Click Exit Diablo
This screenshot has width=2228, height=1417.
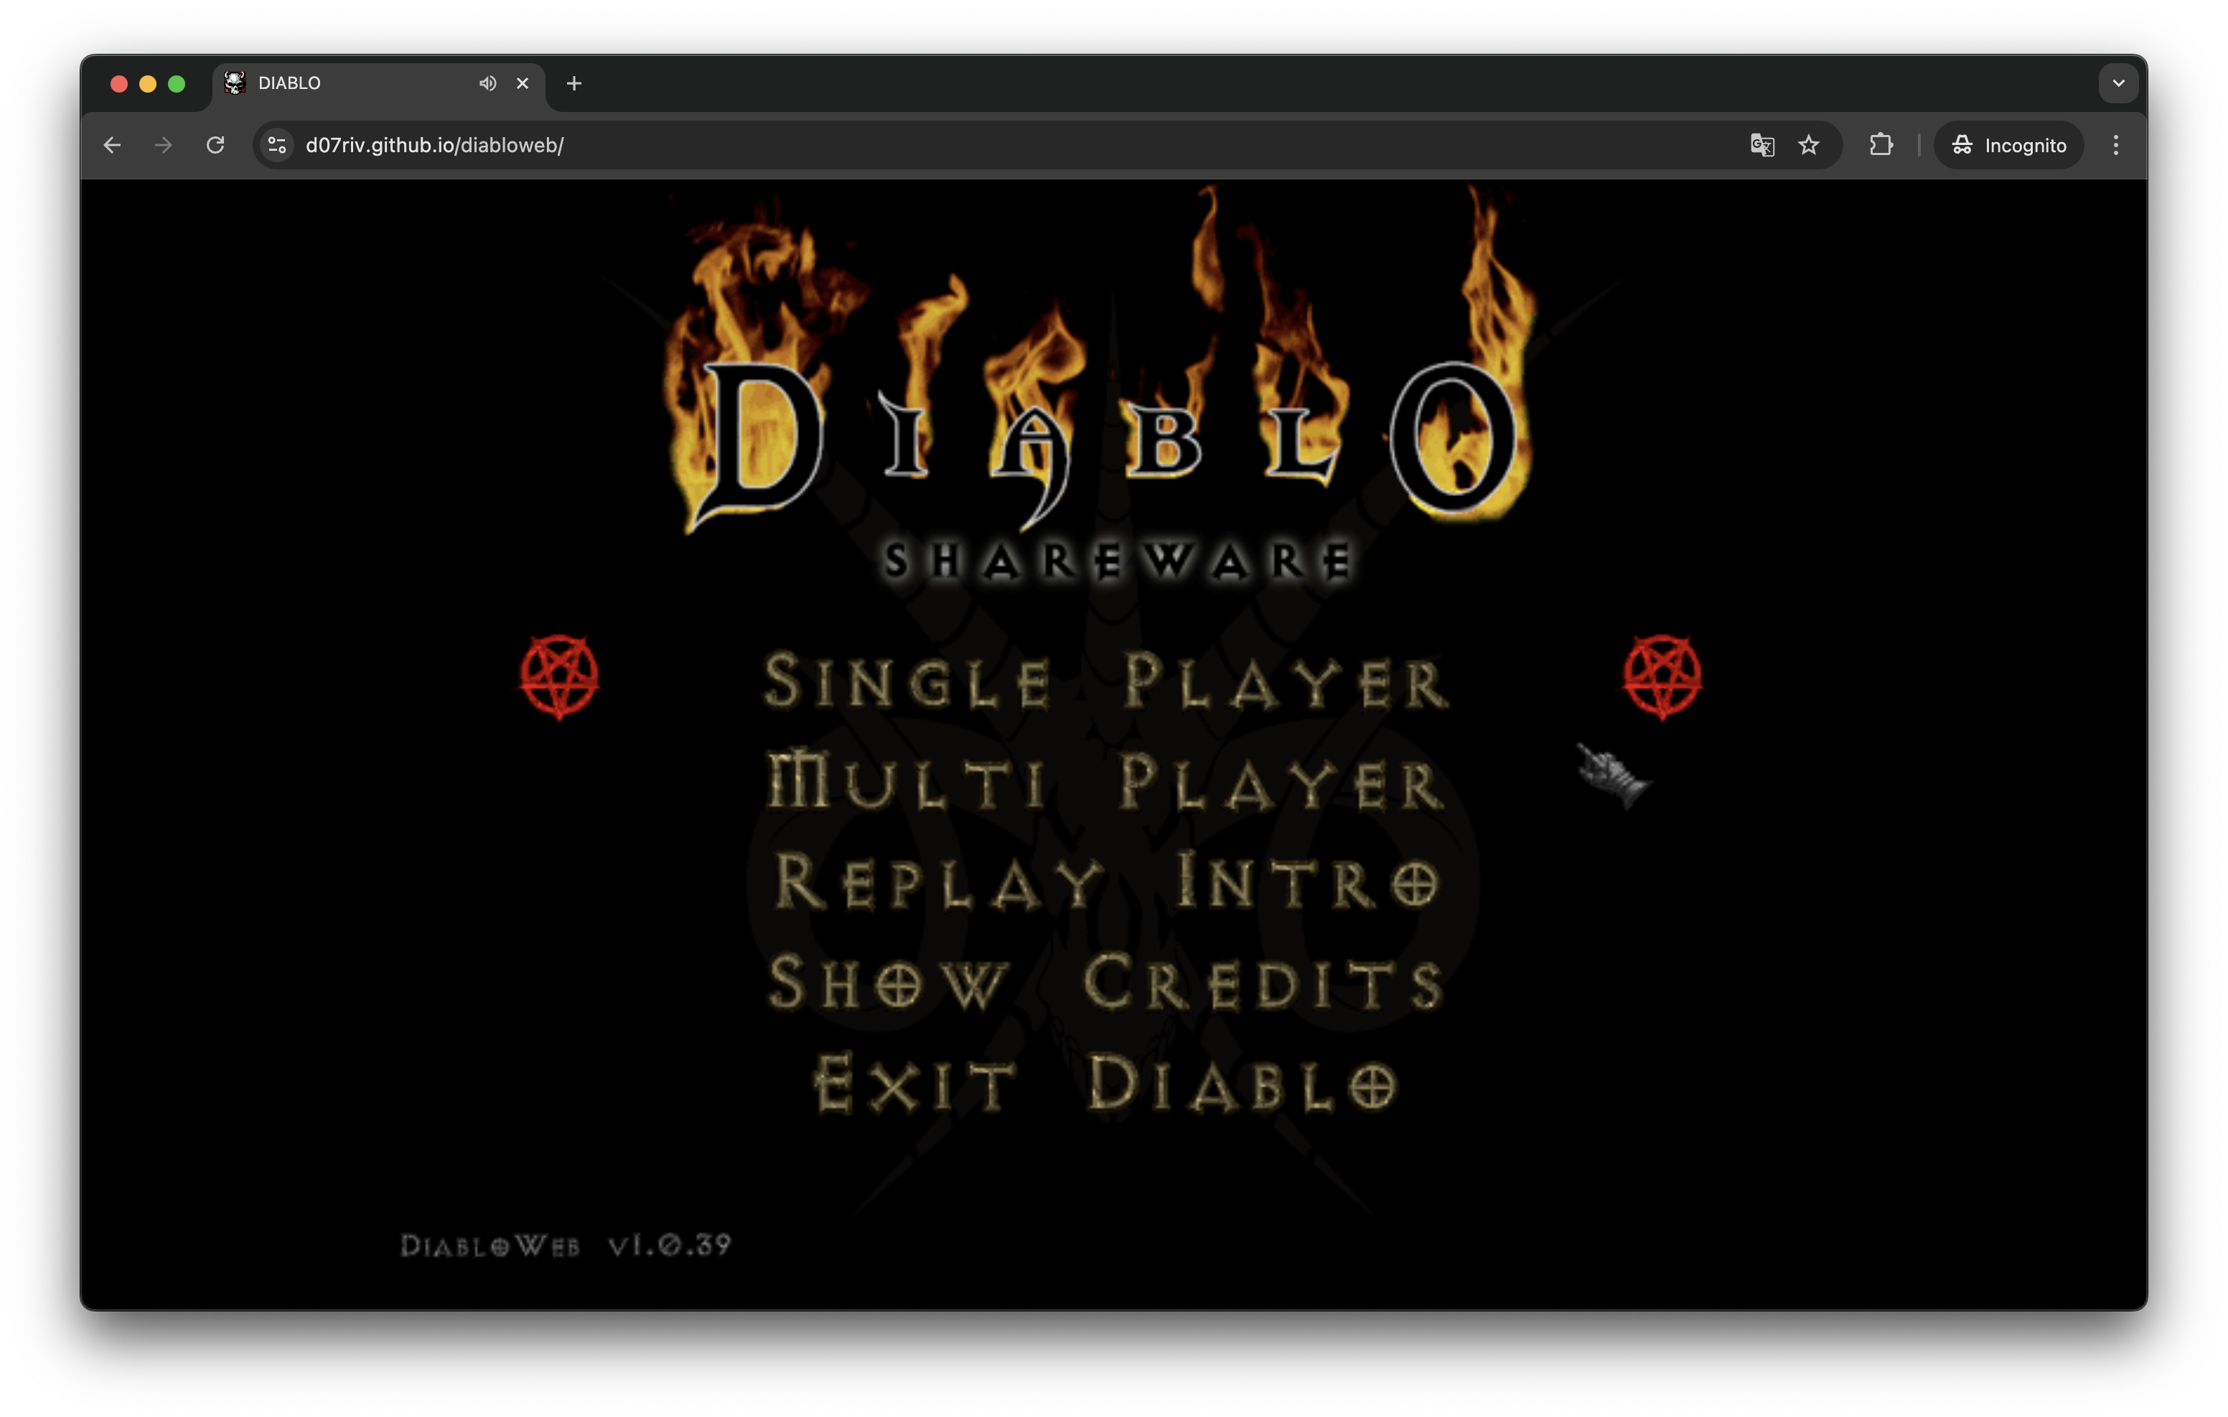click(x=1105, y=1083)
